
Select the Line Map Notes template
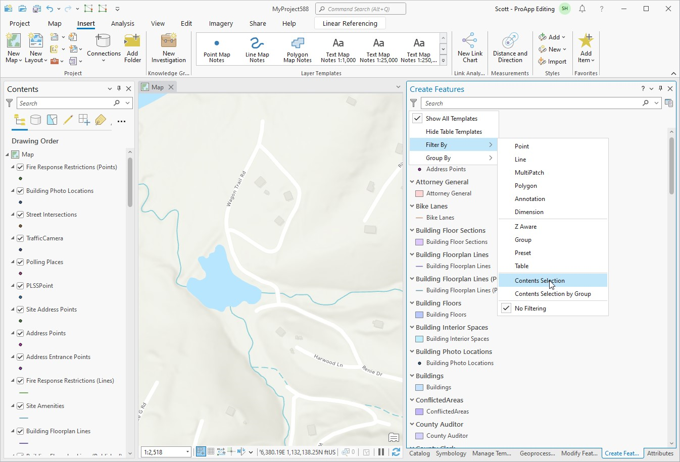(257, 48)
